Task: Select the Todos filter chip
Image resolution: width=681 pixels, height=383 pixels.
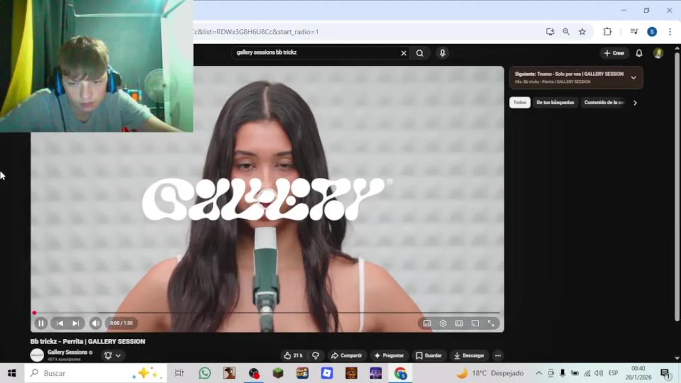Action: tap(520, 103)
